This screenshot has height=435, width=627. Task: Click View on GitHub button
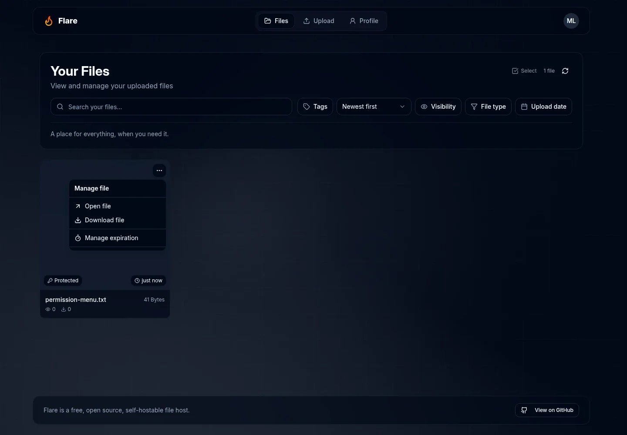[x=547, y=410]
